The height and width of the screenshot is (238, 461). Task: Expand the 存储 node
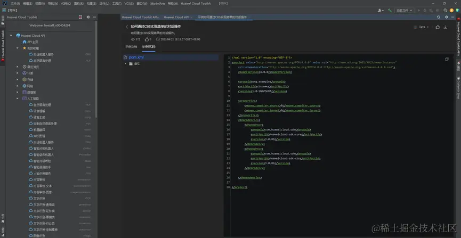click(18, 79)
